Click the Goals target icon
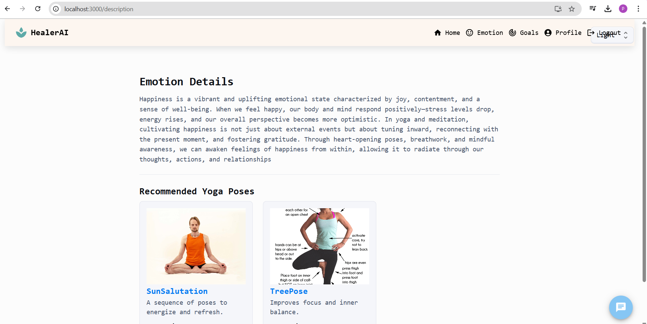Screen dimensions: 647x324 tap(512, 33)
